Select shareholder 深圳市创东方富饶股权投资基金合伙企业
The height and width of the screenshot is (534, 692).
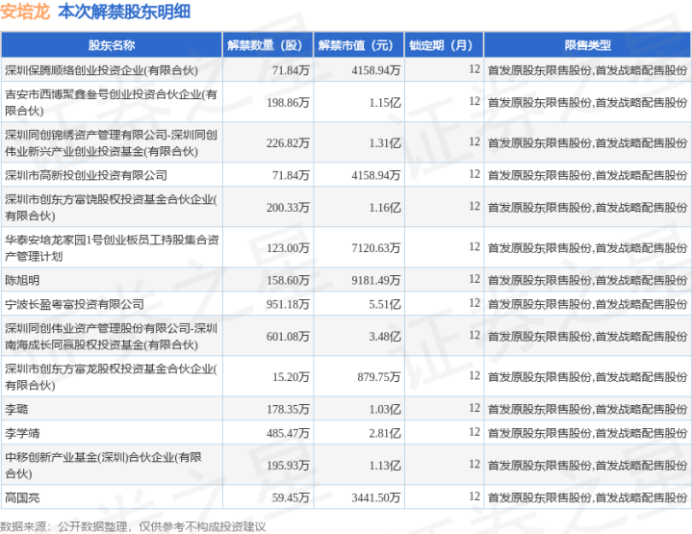tap(112, 208)
